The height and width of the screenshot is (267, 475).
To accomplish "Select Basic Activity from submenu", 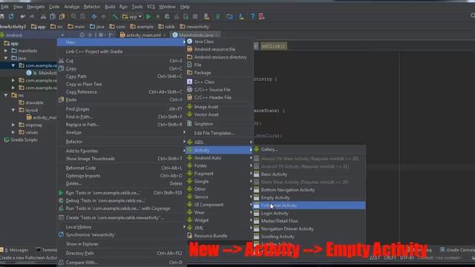I will [x=309, y=174].
